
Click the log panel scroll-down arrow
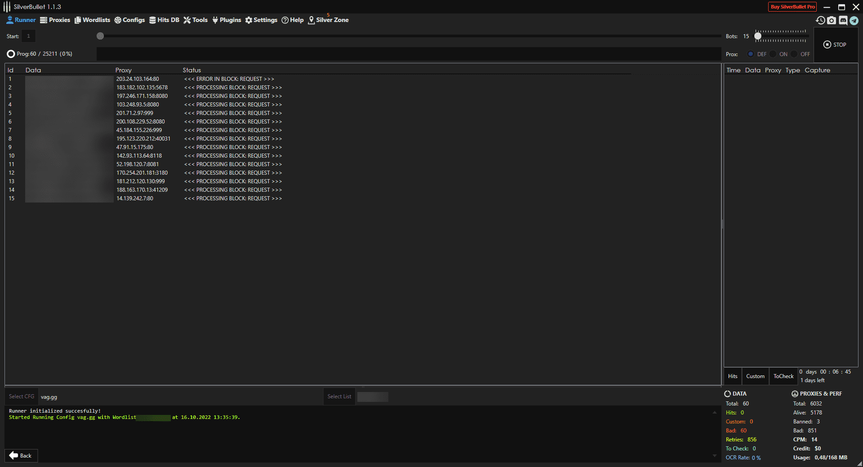coord(715,456)
